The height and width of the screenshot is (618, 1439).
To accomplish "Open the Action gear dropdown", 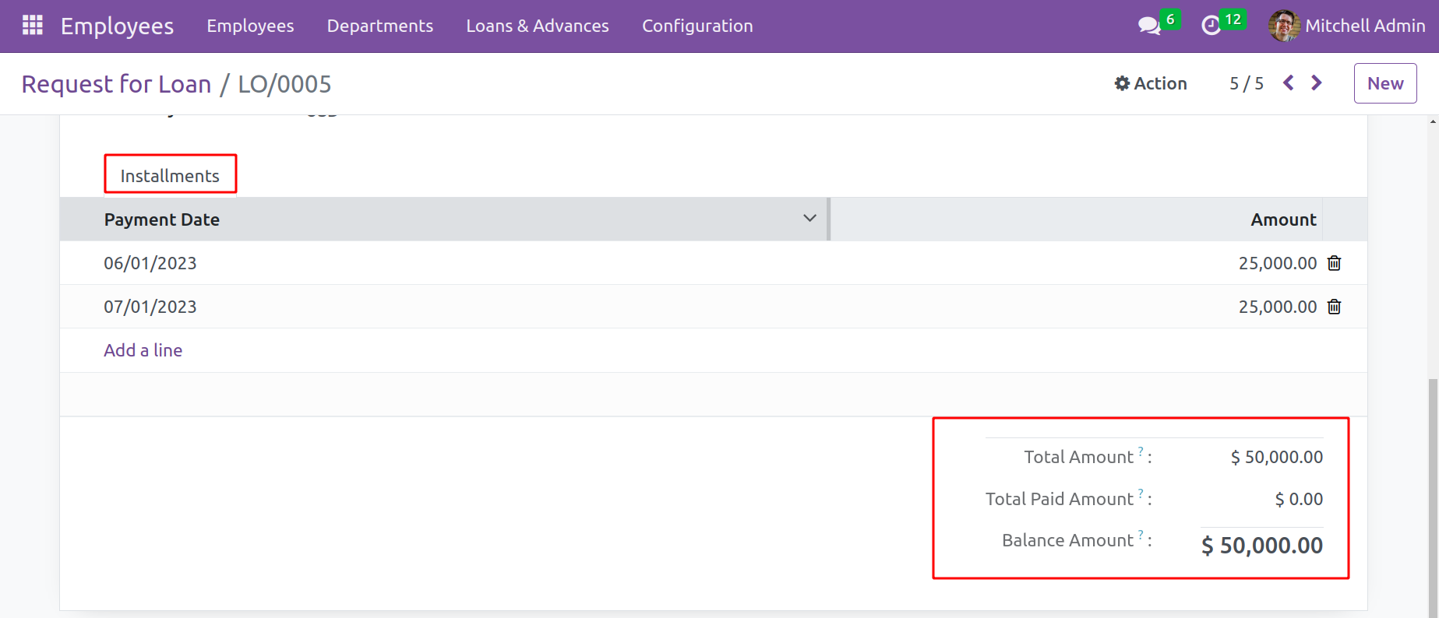I will 1151,83.
